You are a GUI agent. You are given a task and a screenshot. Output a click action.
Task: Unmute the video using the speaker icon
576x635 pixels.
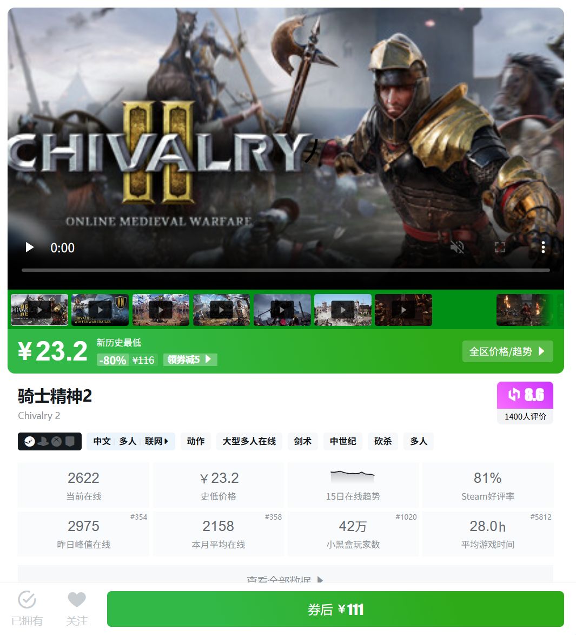coord(457,247)
